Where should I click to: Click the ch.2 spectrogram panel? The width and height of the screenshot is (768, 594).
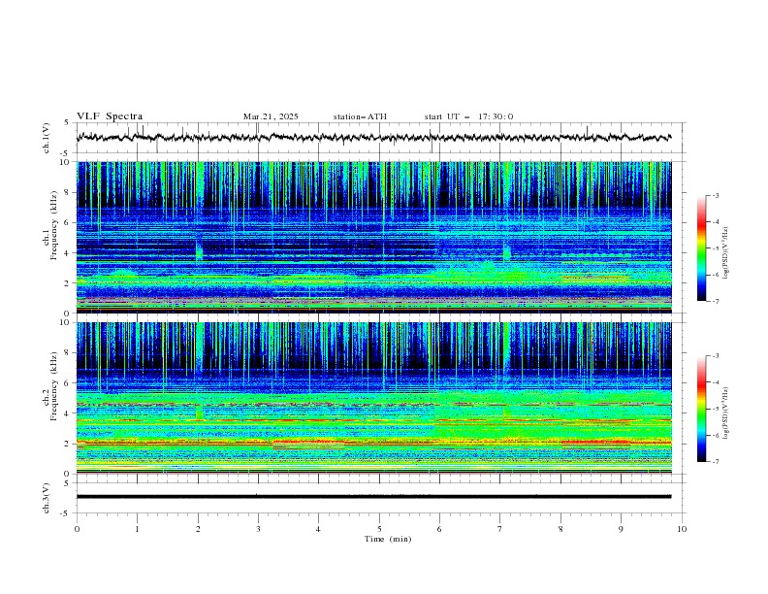[x=373, y=398]
